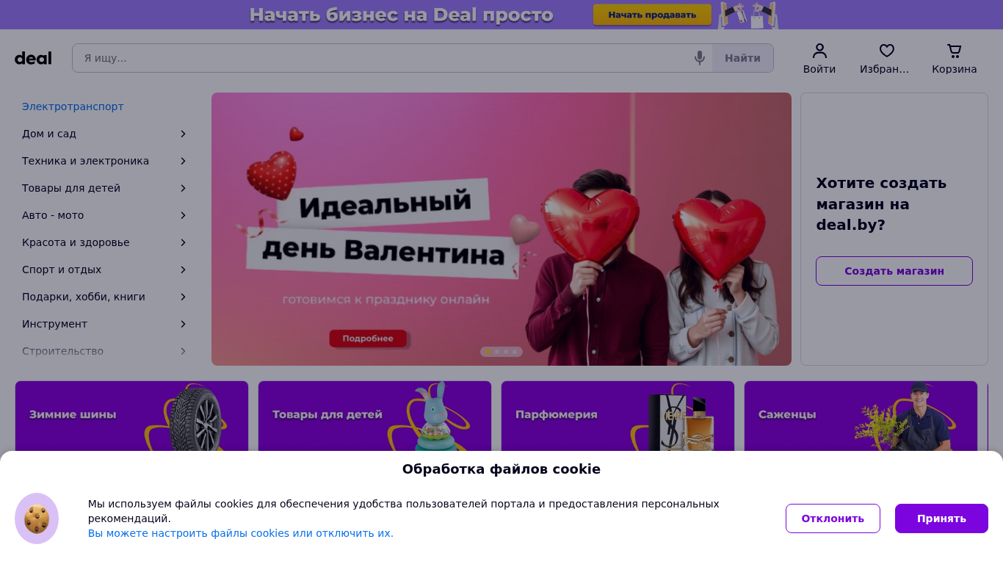Image resolution: width=1003 pixels, height=564 pixels.
Task: Open Электротранспорт category
Action: [73, 106]
